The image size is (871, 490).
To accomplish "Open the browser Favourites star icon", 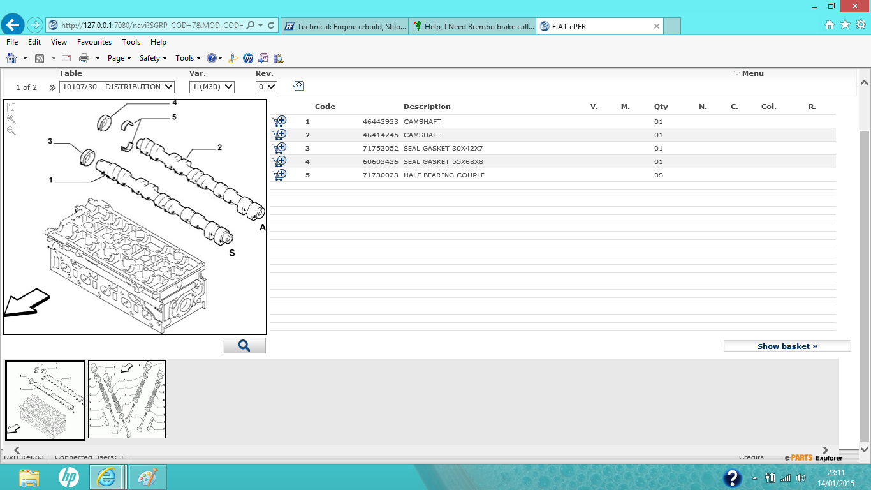I will tap(845, 25).
